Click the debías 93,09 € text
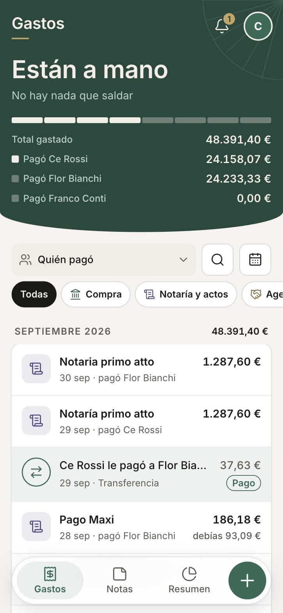The height and width of the screenshot is (613, 283). click(x=227, y=536)
